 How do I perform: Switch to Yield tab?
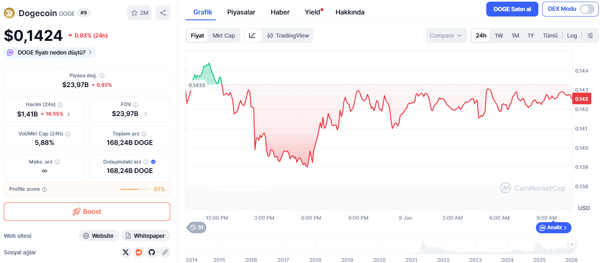click(x=313, y=12)
